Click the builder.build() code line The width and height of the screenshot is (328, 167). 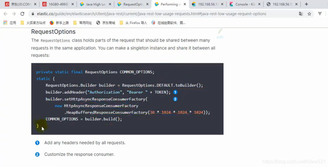click(x=84, y=119)
